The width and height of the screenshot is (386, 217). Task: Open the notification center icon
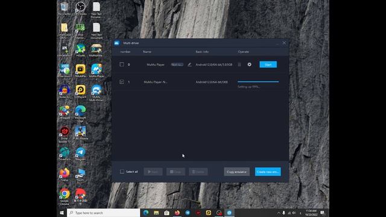(323, 213)
